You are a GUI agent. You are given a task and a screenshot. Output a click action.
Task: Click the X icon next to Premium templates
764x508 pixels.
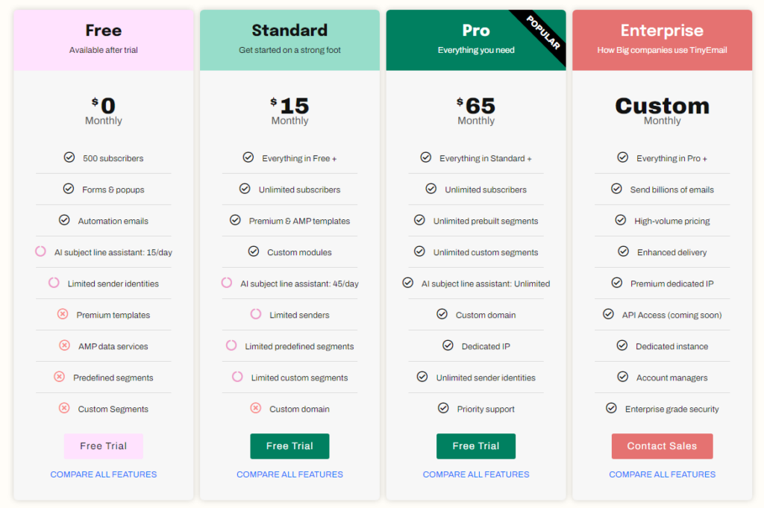[63, 314]
